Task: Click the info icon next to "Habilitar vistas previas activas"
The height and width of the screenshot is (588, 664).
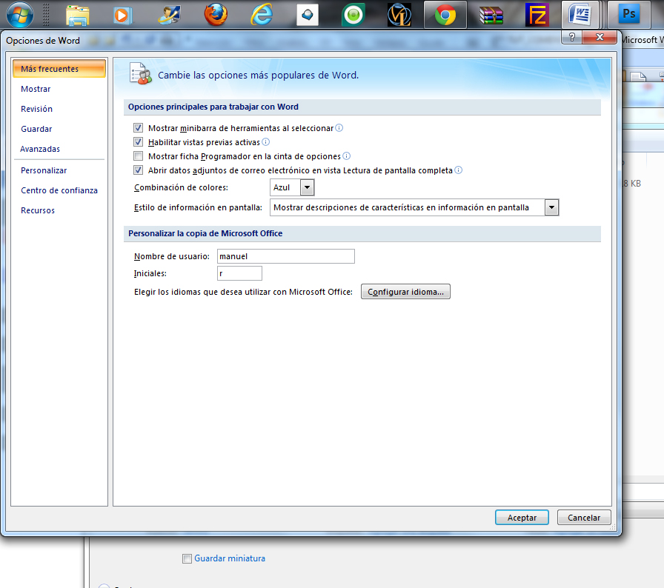Action: (x=265, y=142)
